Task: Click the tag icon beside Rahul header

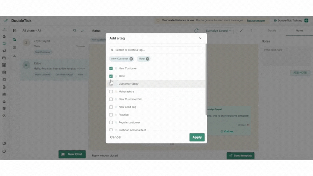Action: [x=196, y=31]
